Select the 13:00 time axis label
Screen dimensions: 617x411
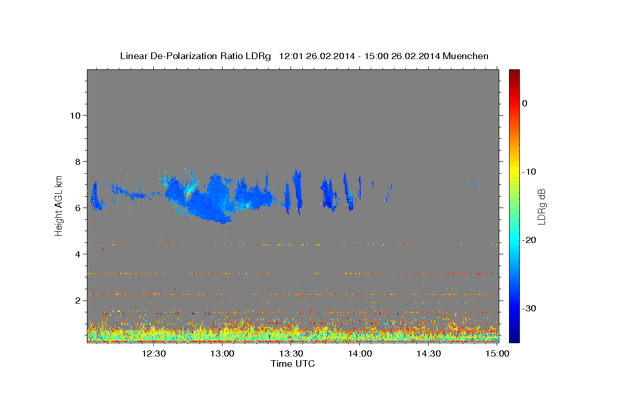(x=223, y=353)
